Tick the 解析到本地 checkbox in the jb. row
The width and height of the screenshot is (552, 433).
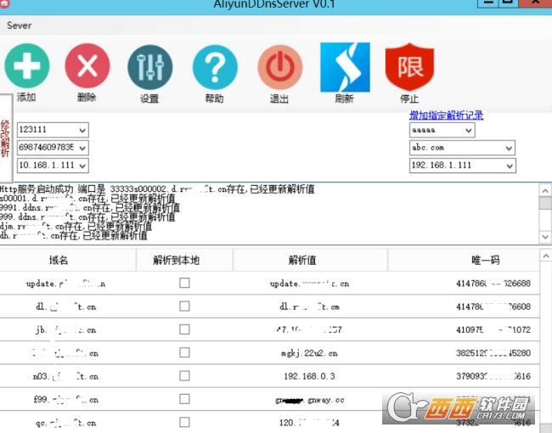coord(184,329)
